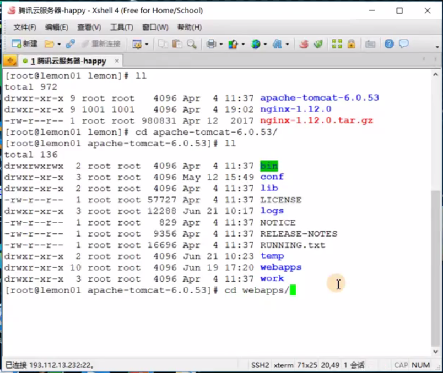Close the 腾讯云服务器-happy tab
This screenshot has height=373, width=443.
[x=117, y=61]
